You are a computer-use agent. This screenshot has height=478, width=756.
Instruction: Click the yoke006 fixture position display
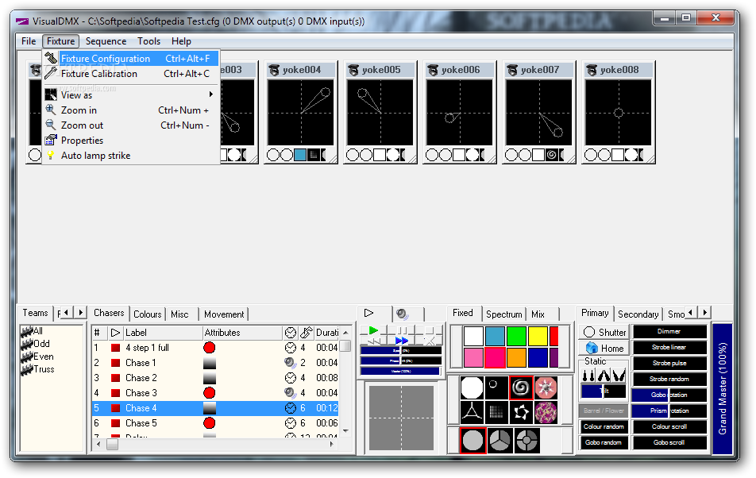460,113
